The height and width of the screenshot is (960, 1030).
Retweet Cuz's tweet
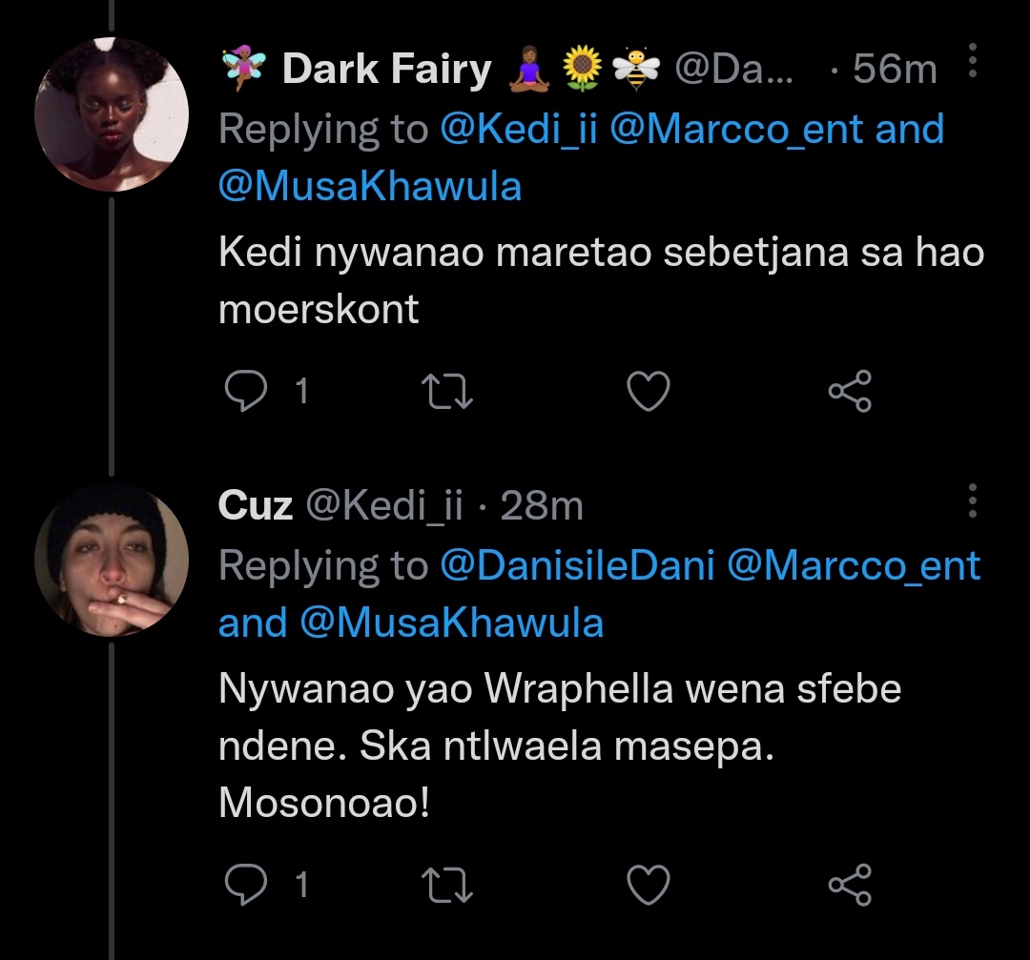pos(446,885)
